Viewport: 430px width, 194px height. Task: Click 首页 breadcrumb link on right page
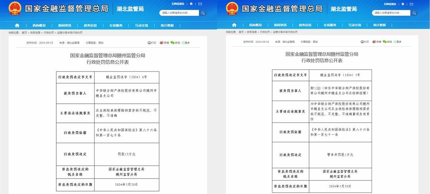pyautogui.click(x=241, y=32)
